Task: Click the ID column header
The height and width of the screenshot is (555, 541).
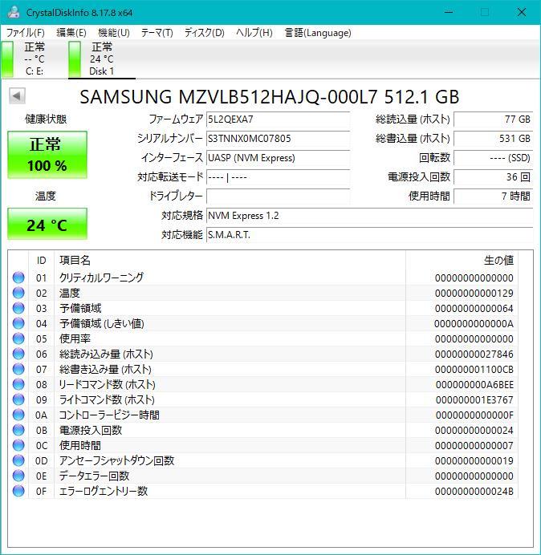Action: 41,261
